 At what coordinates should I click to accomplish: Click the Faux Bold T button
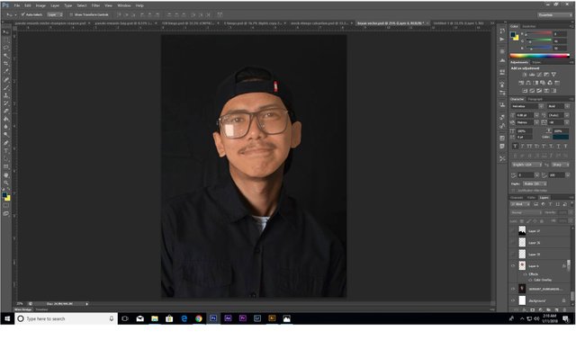(x=515, y=146)
